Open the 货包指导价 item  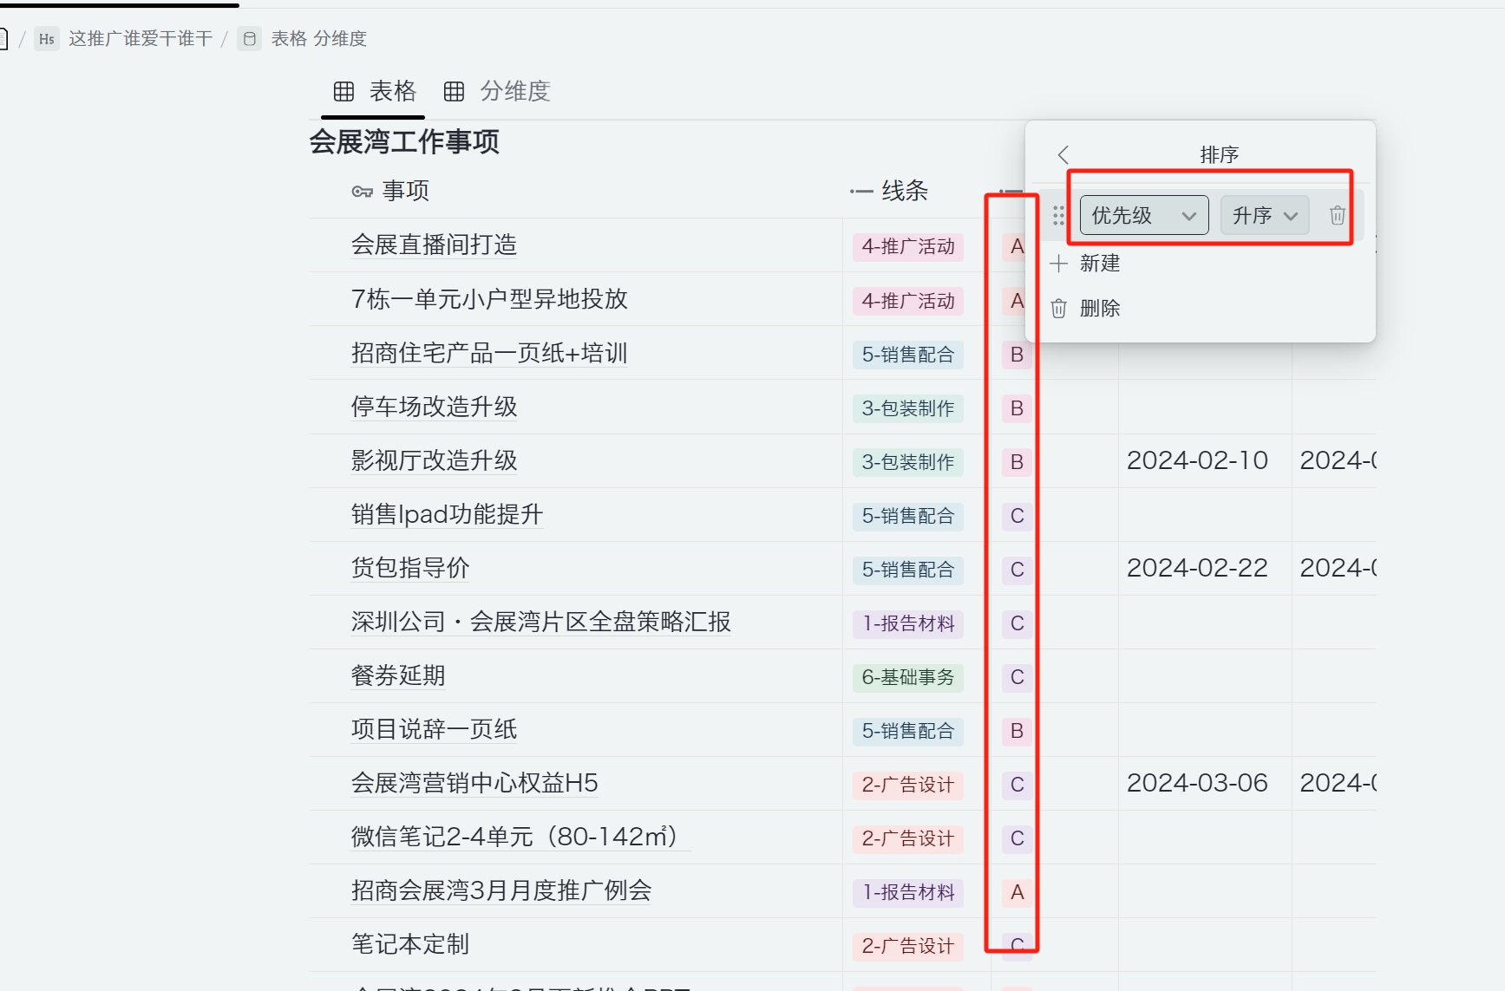click(x=410, y=568)
